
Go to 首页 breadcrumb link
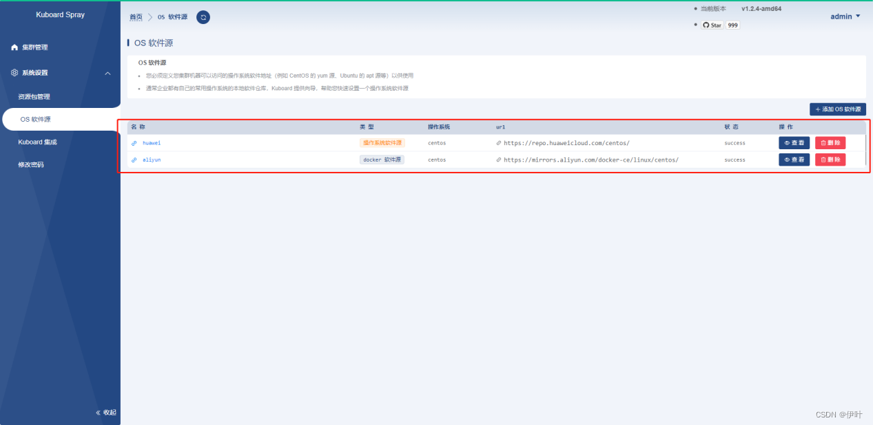pos(136,17)
